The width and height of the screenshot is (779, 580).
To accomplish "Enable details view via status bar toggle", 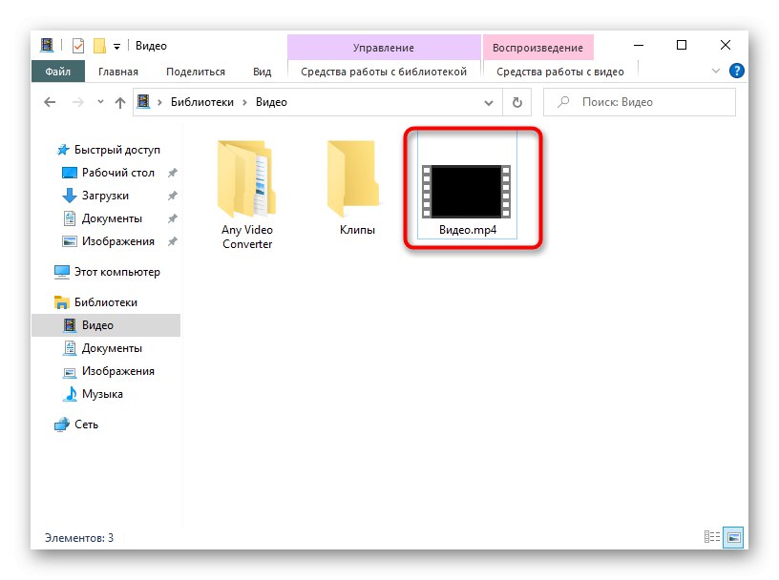I will click(x=710, y=537).
